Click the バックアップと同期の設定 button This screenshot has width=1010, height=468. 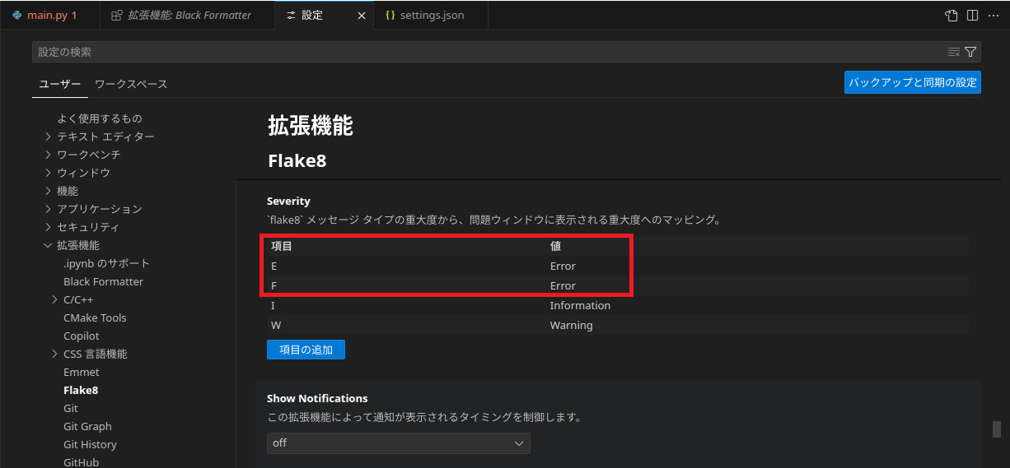913,82
